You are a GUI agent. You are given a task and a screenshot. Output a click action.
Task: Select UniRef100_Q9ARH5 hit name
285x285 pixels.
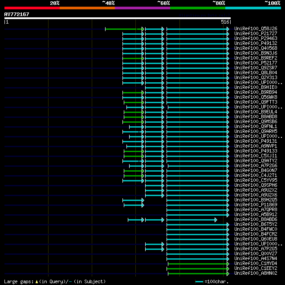256,132
